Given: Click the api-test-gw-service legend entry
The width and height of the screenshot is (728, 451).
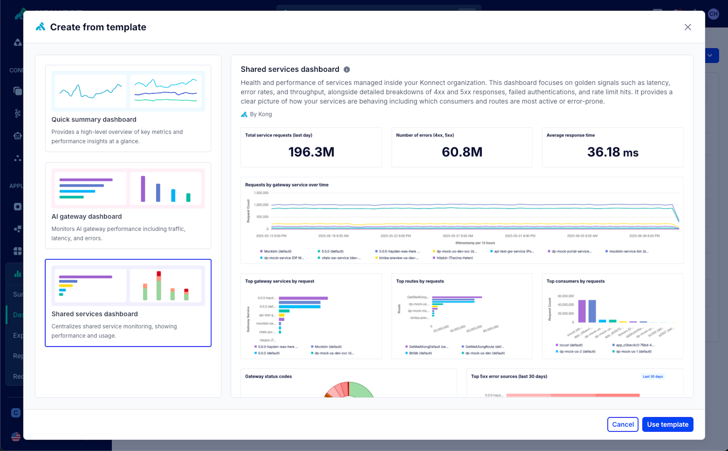Looking at the screenshot, I should click(512, 251).
